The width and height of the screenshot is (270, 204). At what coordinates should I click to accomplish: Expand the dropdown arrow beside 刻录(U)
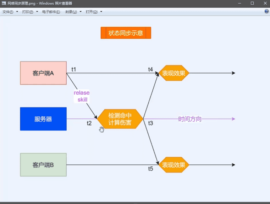(81, 12)
